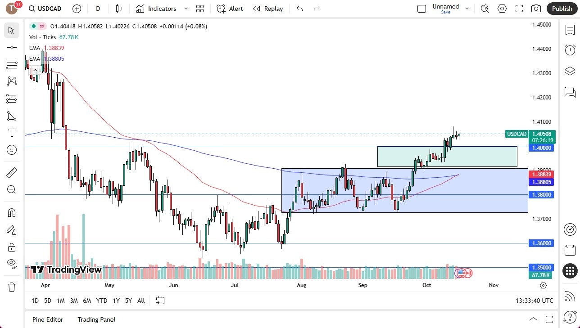Take a chart snapshot with the camera
580x328 pixels.
pos(536,9)
